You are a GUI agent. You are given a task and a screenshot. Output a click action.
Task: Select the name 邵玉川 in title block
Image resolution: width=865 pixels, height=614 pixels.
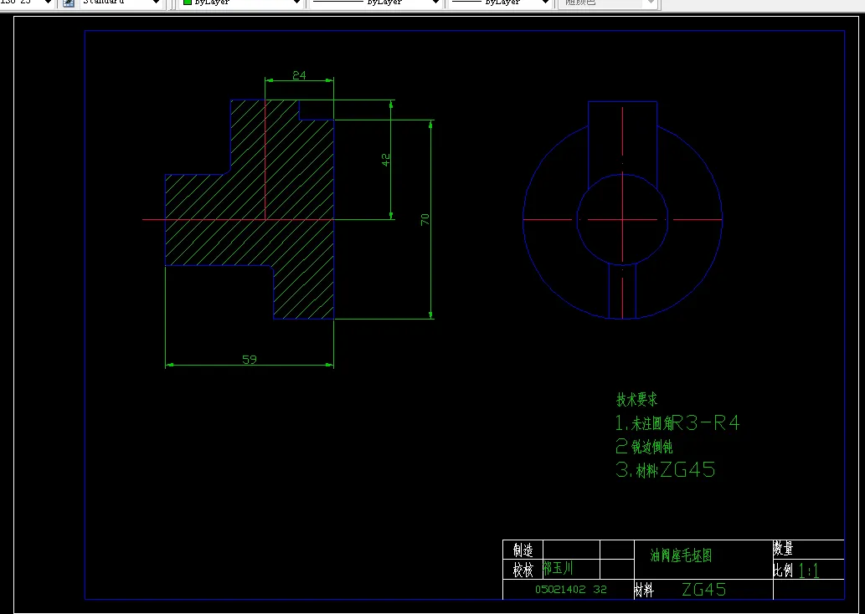click(x=558, y=568)
